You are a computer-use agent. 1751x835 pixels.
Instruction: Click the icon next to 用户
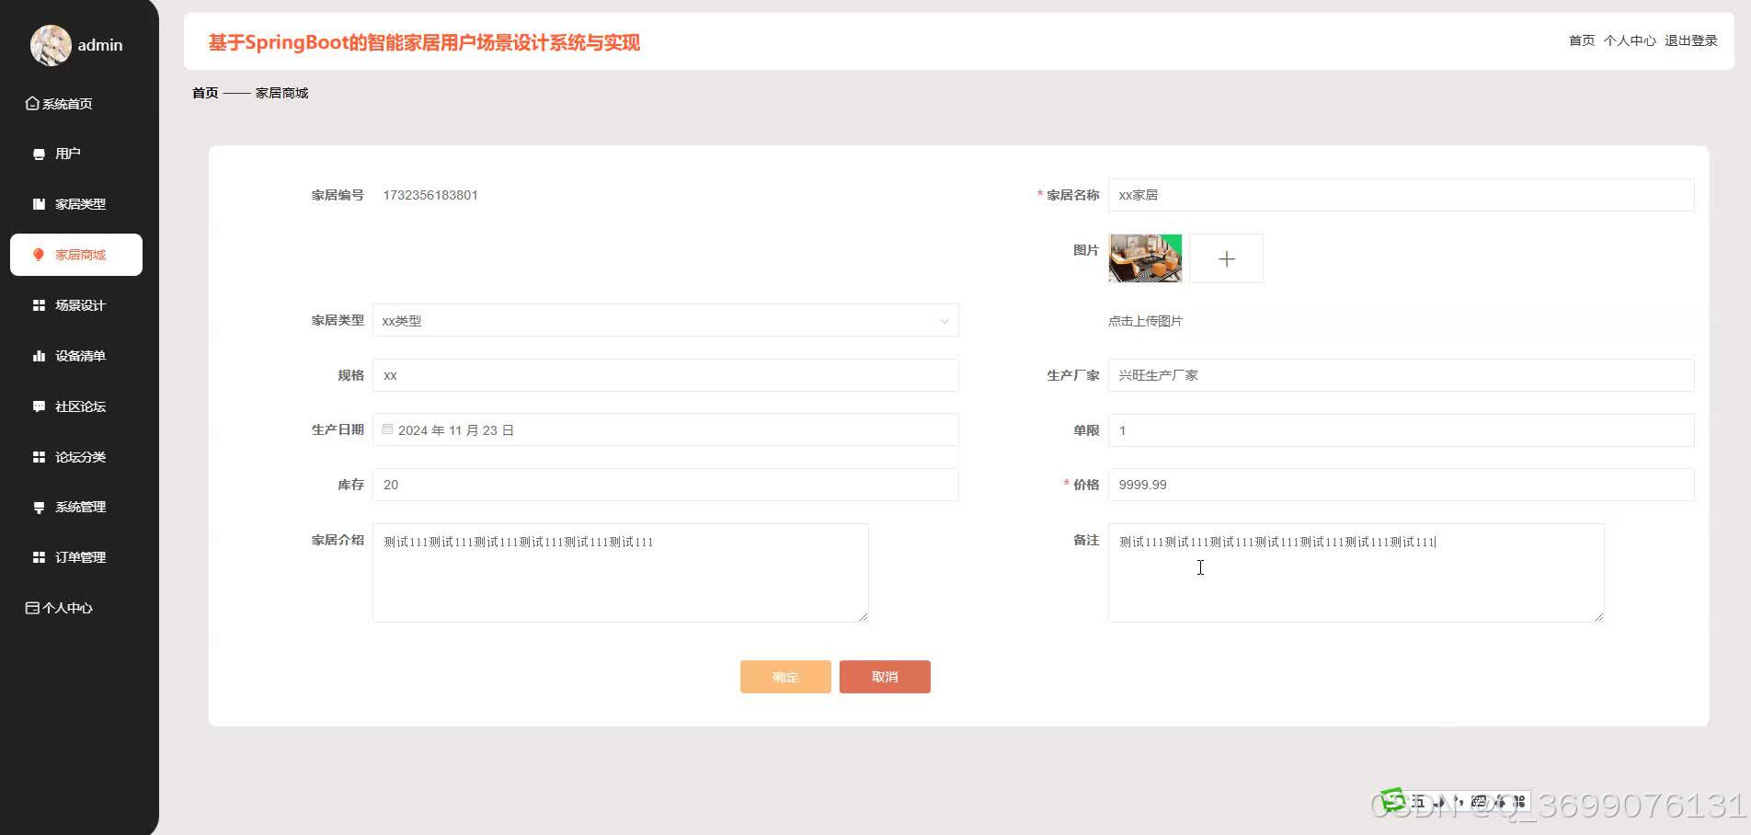[39, 154]
